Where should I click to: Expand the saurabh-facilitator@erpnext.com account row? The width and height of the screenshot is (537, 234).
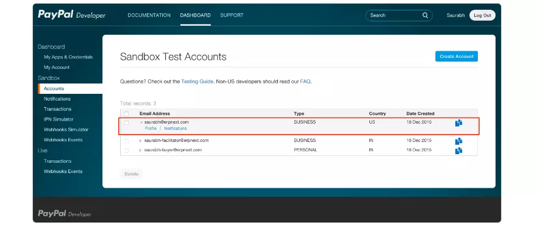[140, 141]
